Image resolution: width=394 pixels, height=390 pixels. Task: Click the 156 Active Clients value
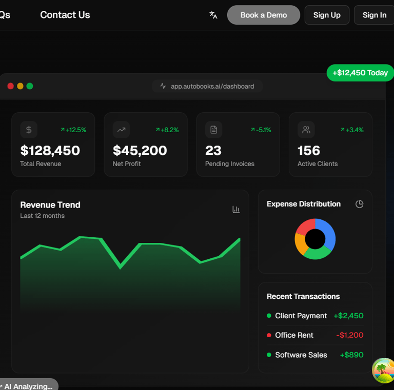coord(309,150)
